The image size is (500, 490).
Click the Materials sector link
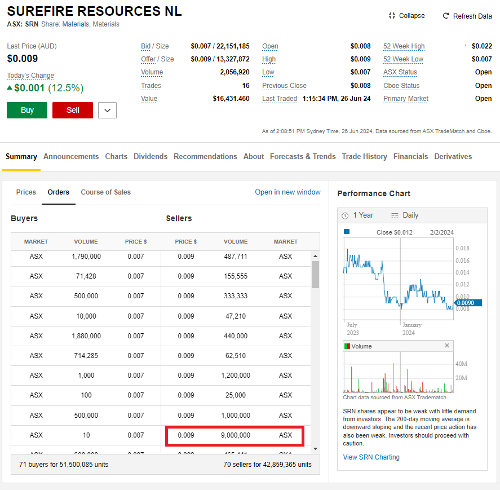(x=76, y=24)
